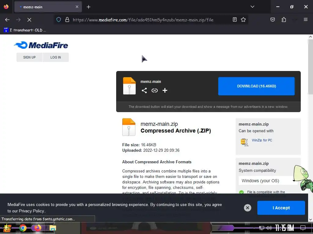Click the green cartoon character mascot
Image resolution: width=313 pixels, height=234 pixels.
pyautogui.click(x=302, y=179)
